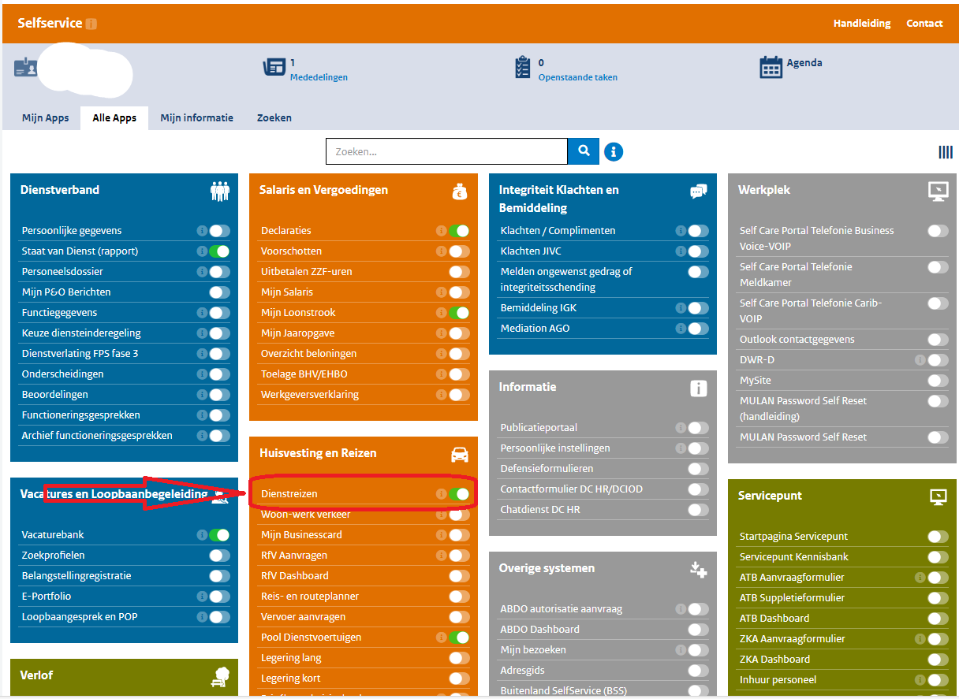The height and width of the screenshot is (699, 959).
Task: Switch to the Mijn Apps tab
Action: (x=45, y=118)
